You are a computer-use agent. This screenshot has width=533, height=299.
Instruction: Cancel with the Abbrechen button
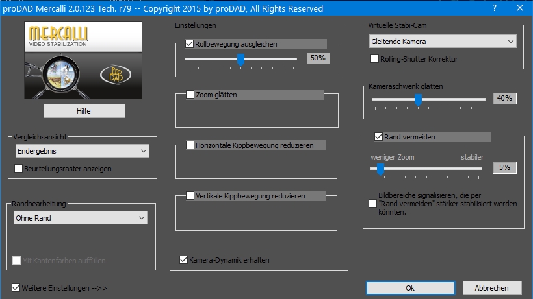[492, 288]
